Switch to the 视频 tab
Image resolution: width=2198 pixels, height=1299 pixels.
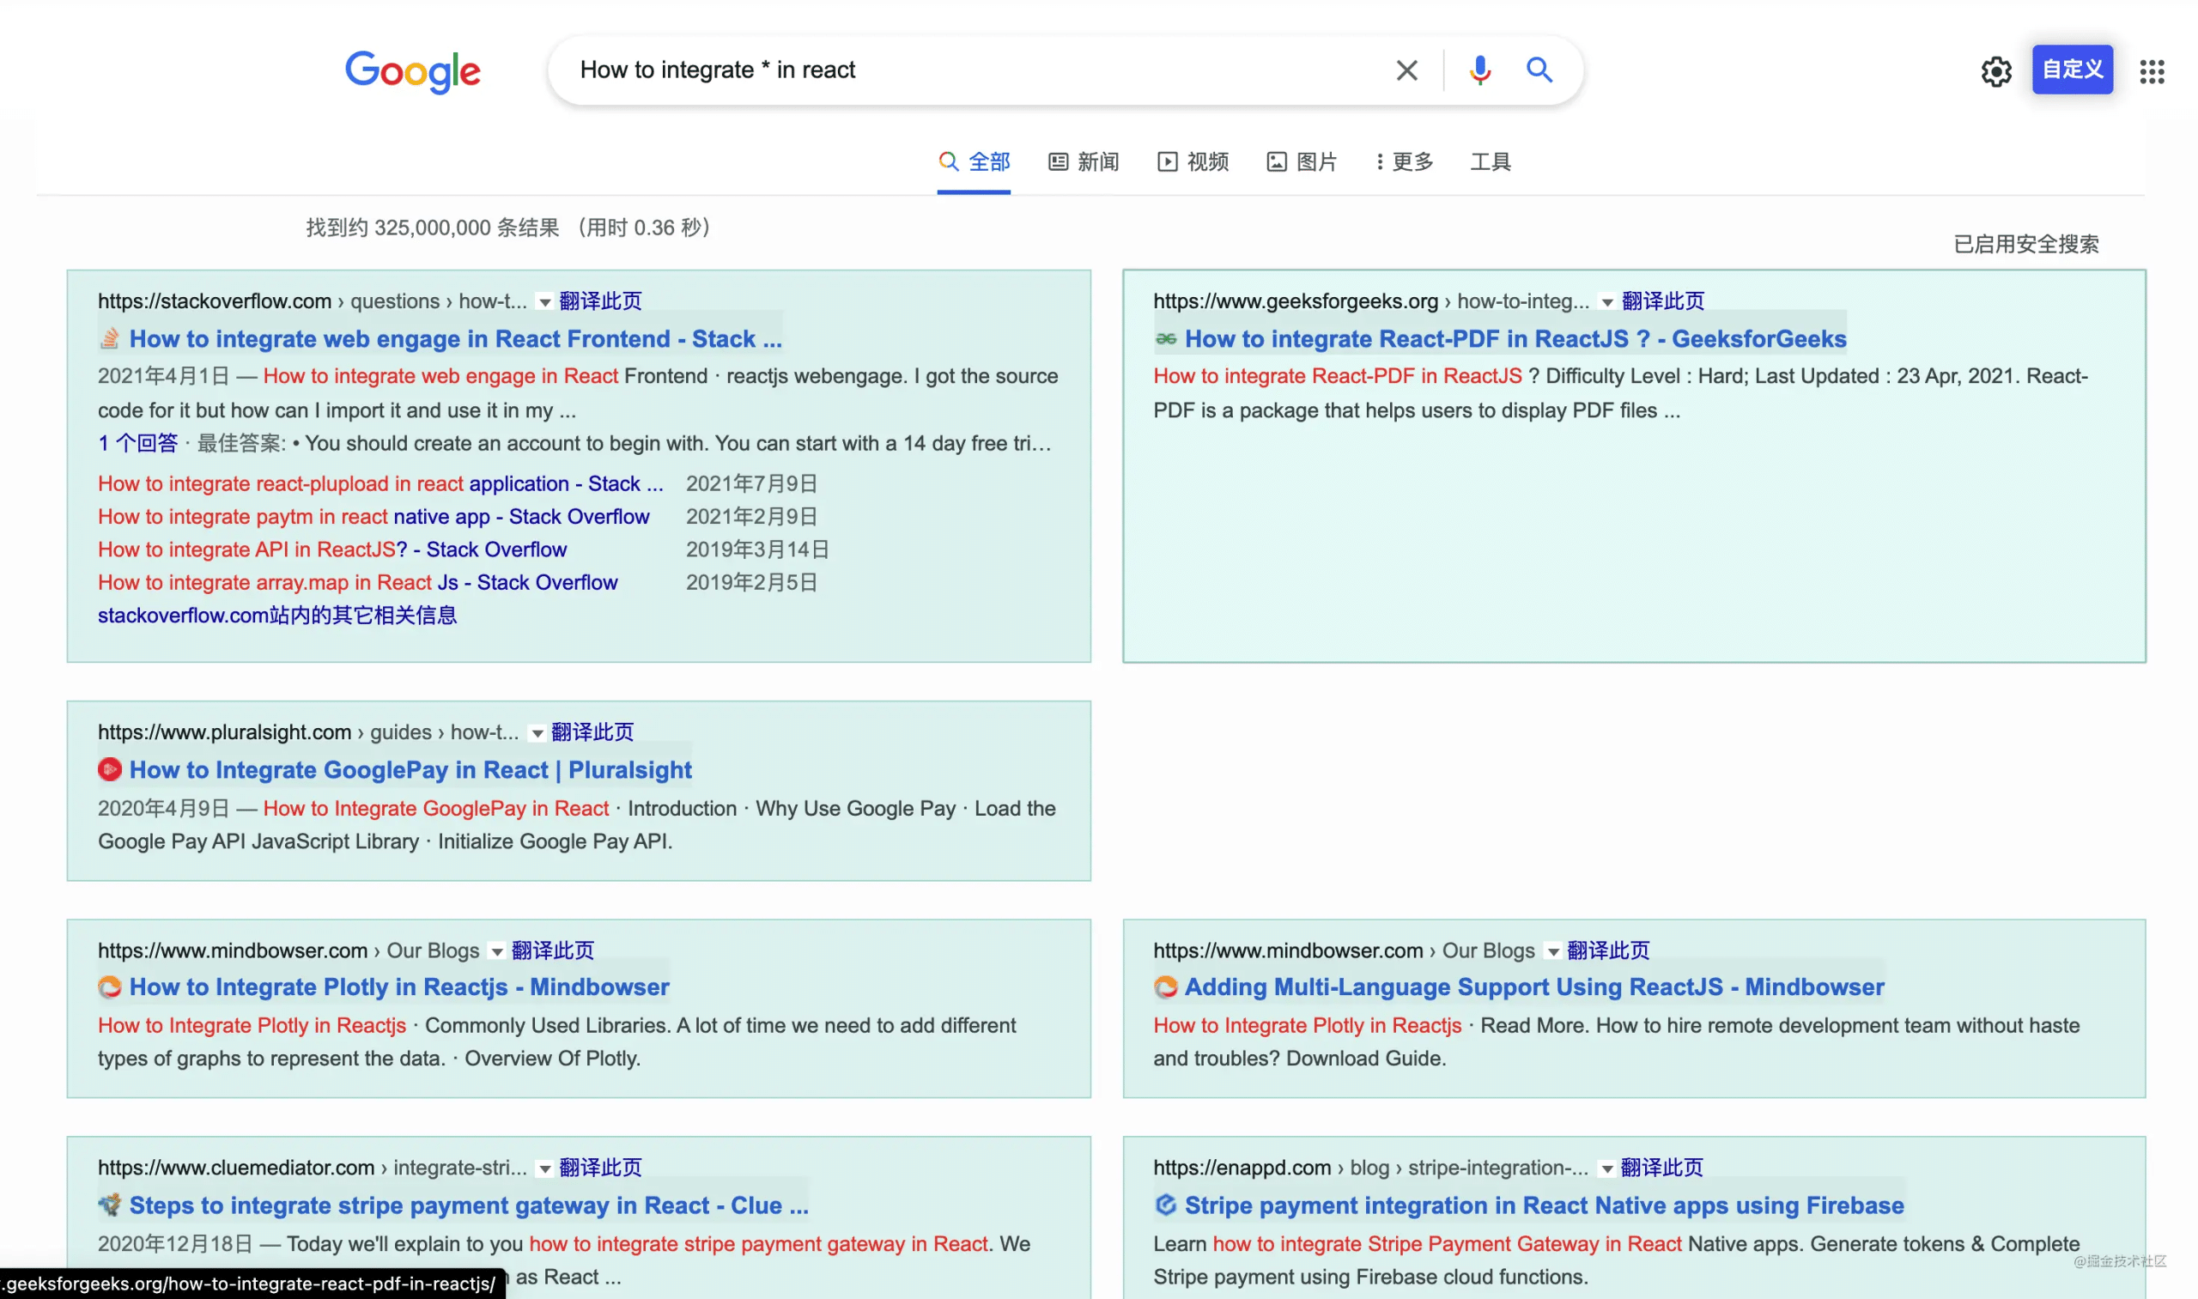point(1193,162)
